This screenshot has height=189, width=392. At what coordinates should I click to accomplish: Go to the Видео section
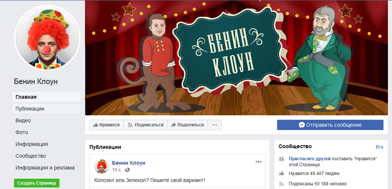coord(23,120)
